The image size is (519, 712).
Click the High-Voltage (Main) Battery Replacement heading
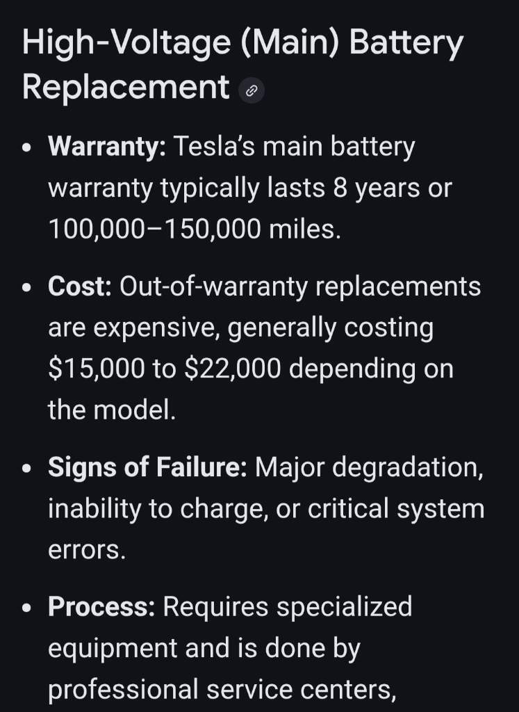[242, 65]
